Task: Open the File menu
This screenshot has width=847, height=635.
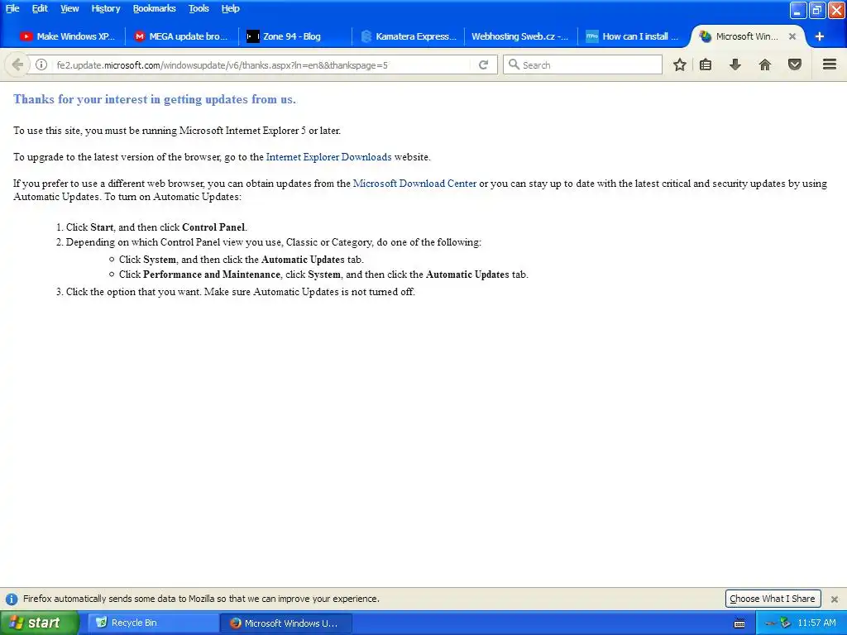Action: (x=12, y=8)
